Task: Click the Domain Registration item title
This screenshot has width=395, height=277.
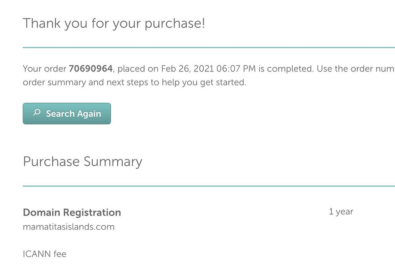Action: click(x=72, y=212)
